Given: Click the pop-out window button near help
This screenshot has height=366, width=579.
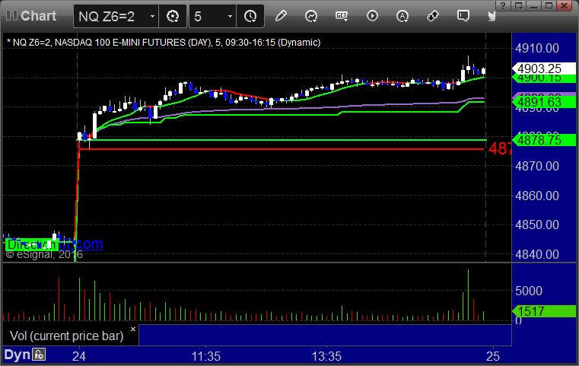Looking at the screenshot, I should pos(518,5).
